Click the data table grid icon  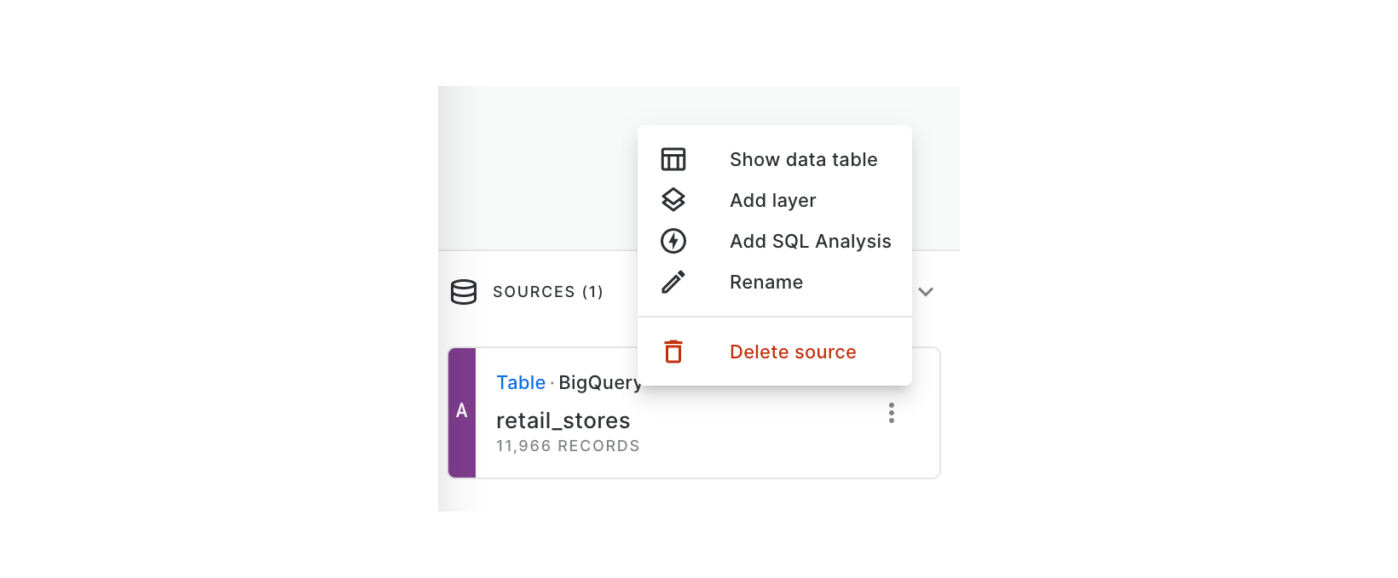673,159
